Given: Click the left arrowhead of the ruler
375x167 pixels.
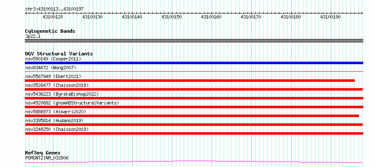Looking at the screenshot, I should coord(26,13).
